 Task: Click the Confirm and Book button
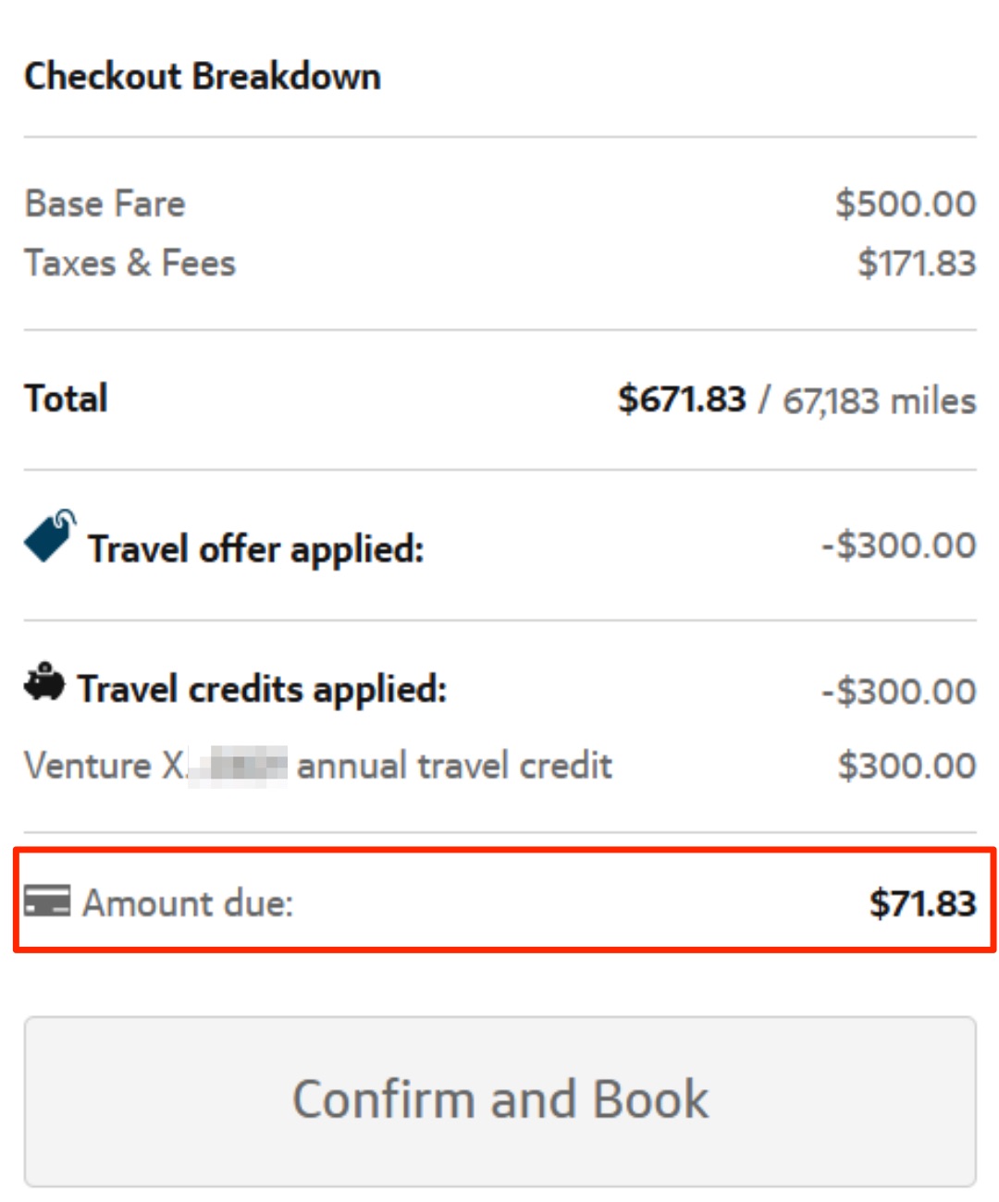pyautogui.click(x=499, y=1098)
